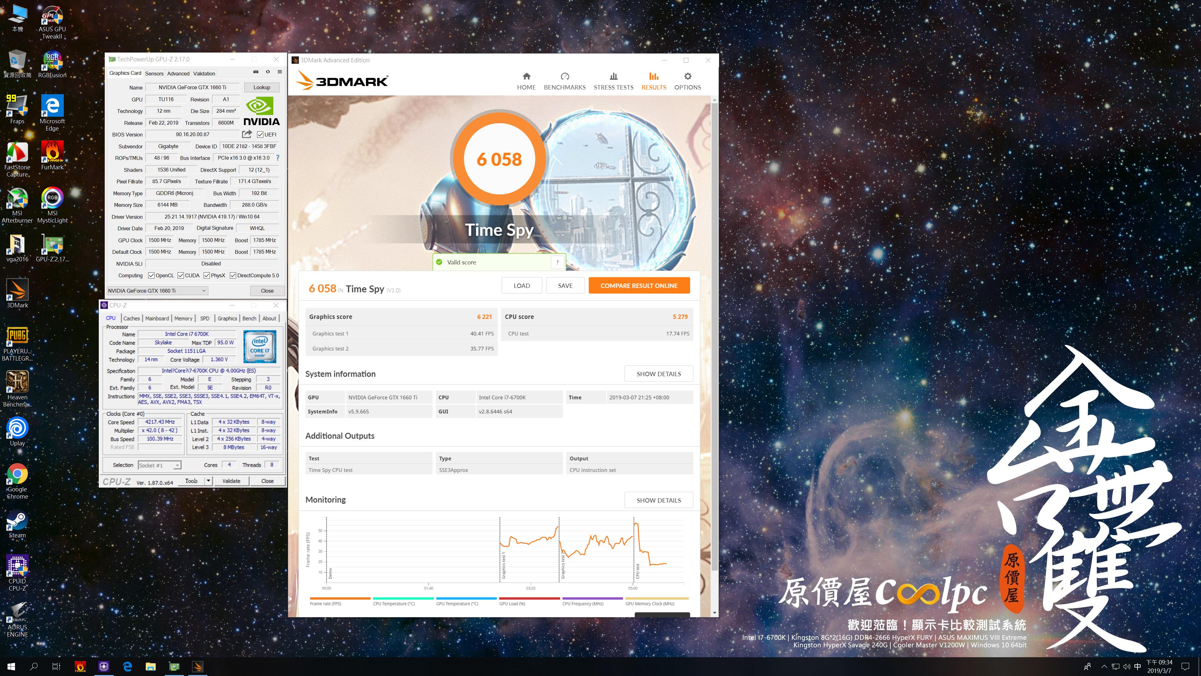Click the GPU-Z BIOS export share icon

click(x=247, y=134)
